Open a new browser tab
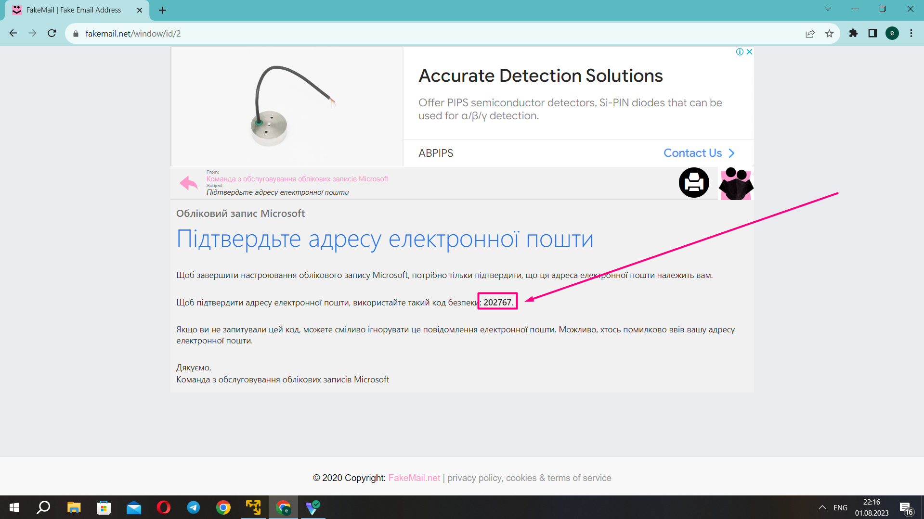This screenshot has height=519, width=924. pyautogui.click(x=162, y=10)
